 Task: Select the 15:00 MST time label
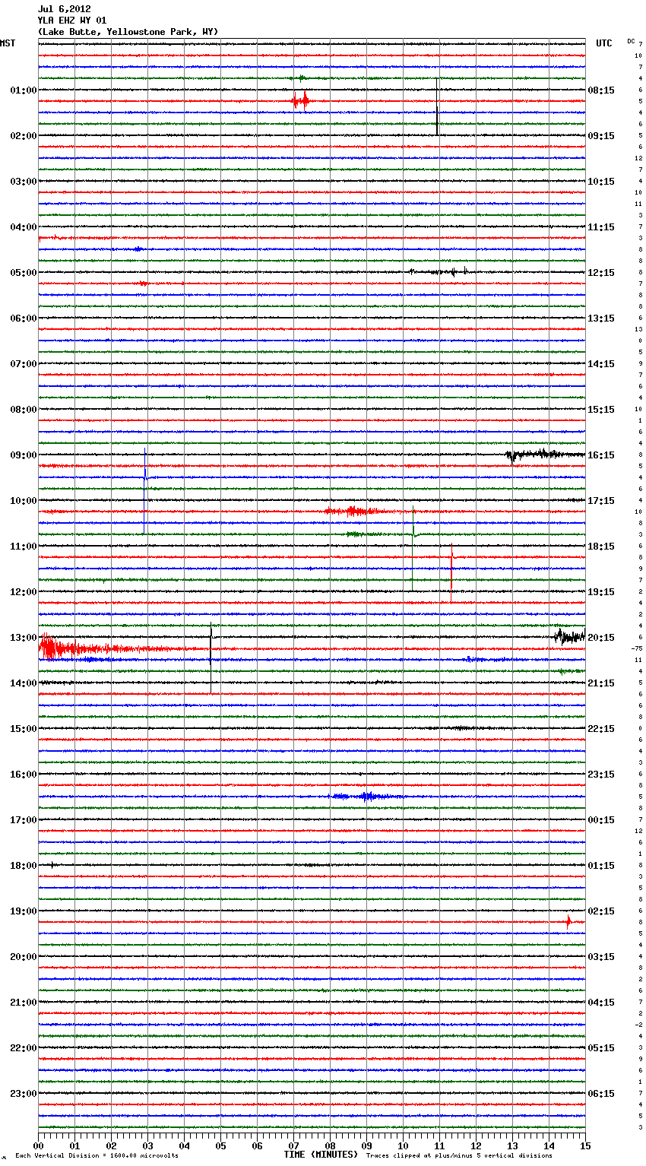24,729
